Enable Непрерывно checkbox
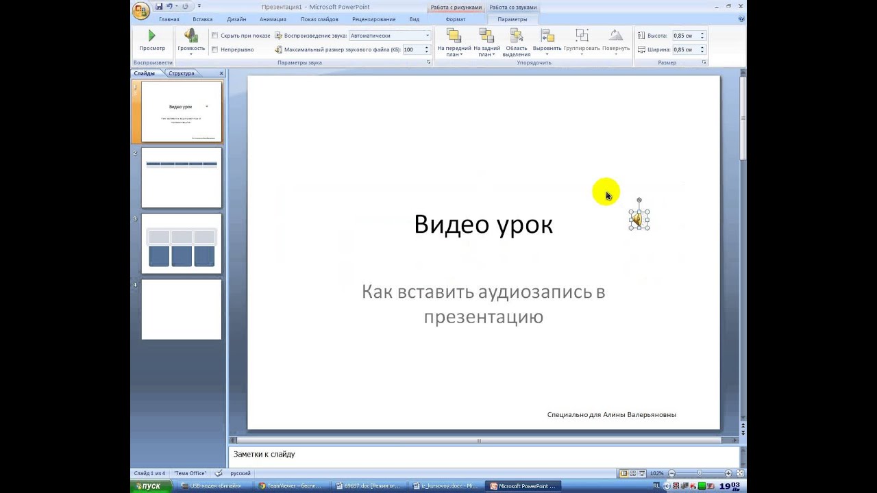Viewport: 877px width, 493px height. 215,49
